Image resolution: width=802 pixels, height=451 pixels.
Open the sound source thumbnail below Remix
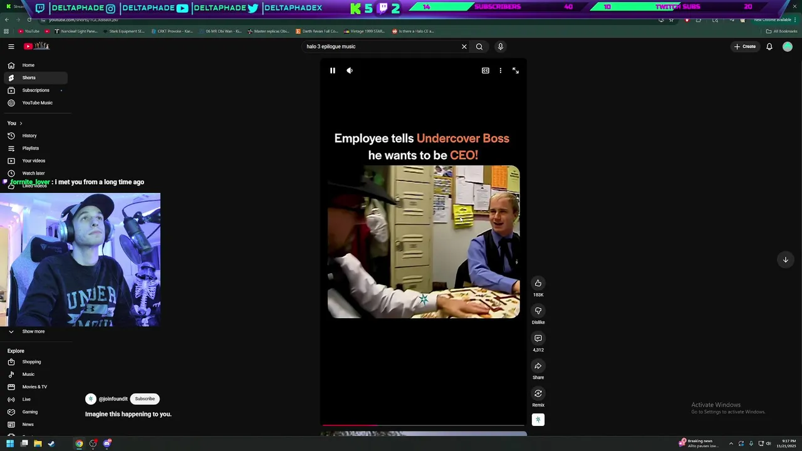pos(538,420)
